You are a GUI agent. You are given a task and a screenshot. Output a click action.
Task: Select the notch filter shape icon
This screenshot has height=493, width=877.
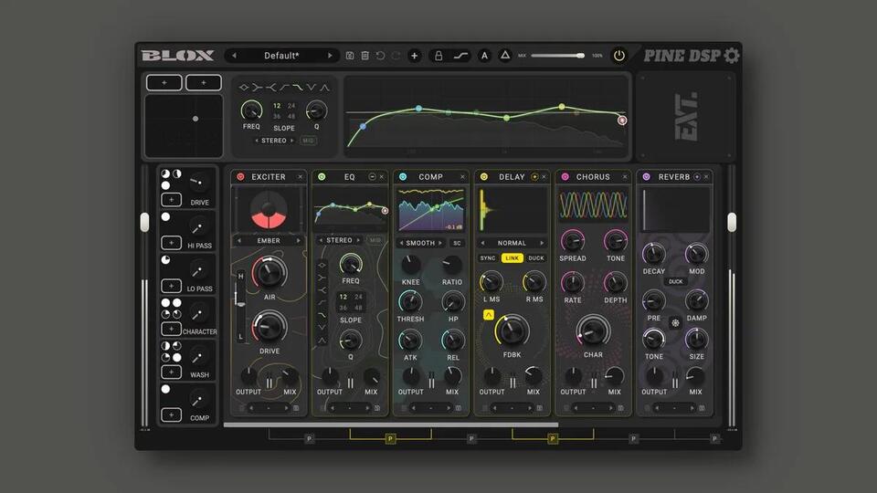(311, 88)
